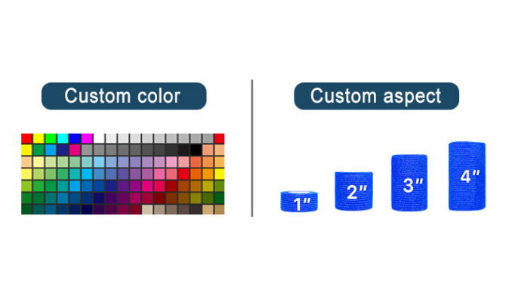Pick the yellow swatch in the top row
This screenshot has height=287, width=506.
coord(39,138)
